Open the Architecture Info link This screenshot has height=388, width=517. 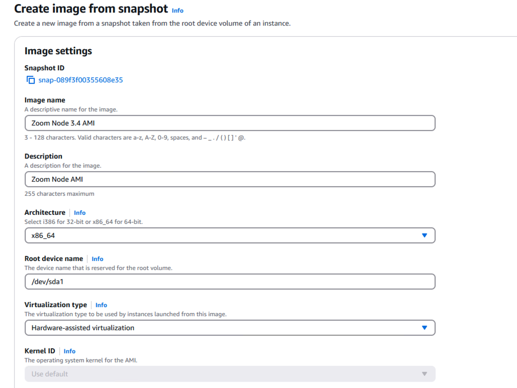(79, 213)
